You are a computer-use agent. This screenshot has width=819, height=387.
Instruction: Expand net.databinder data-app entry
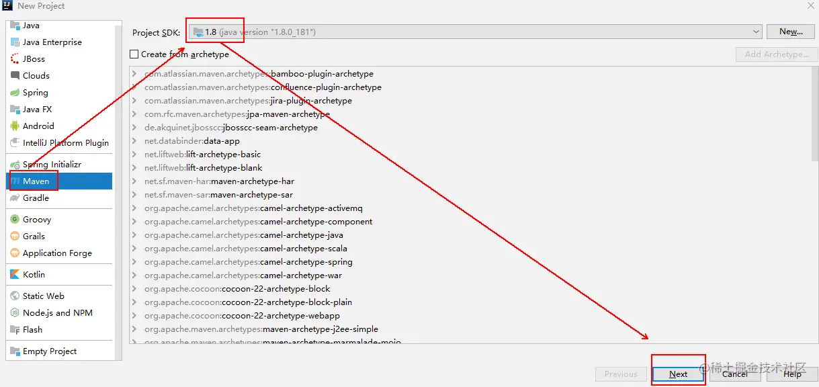point(135,141)
